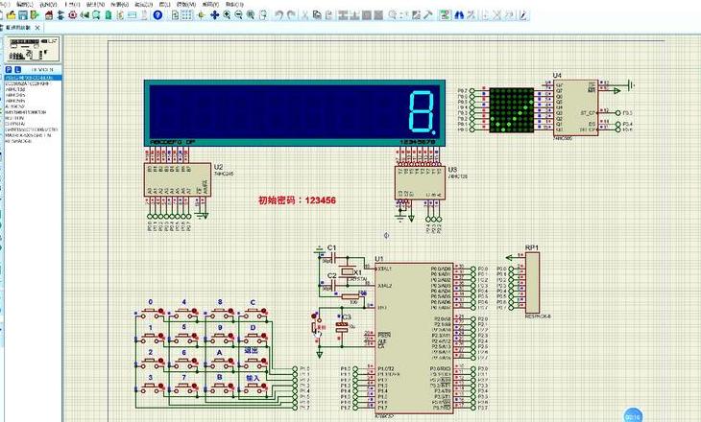Zoom to view entire sheet icon

pyautogui.click(x=251, y=15)
